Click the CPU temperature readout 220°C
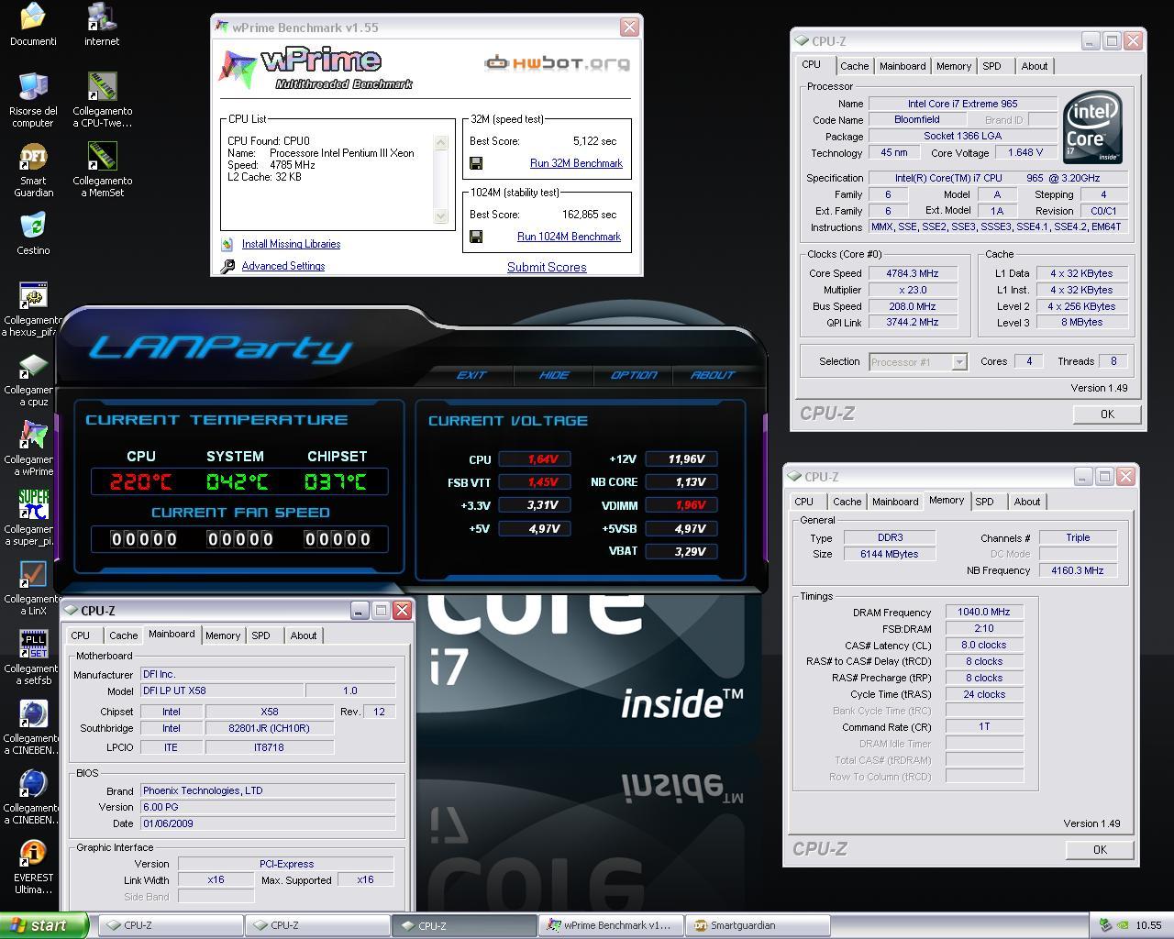 [x=141, y=481]
